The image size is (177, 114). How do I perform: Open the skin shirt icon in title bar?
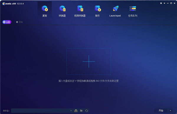coord(161,3)
